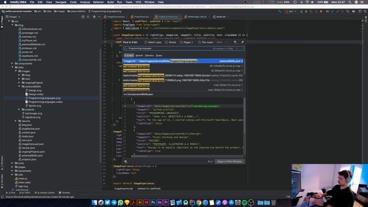
Task: Tick the File mask checkbox
Action: click(200, 42)
